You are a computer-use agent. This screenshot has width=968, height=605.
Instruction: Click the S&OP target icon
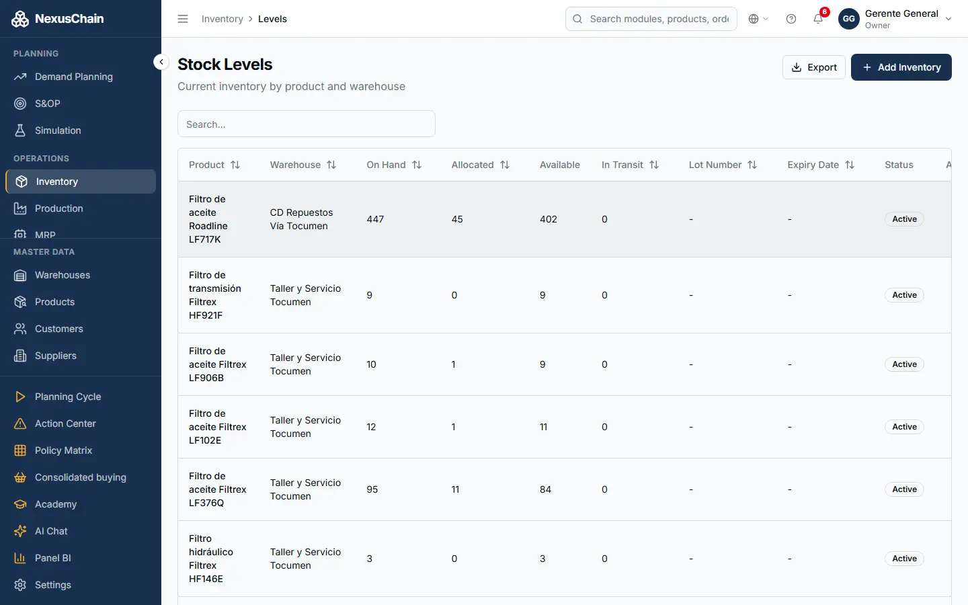20,104
